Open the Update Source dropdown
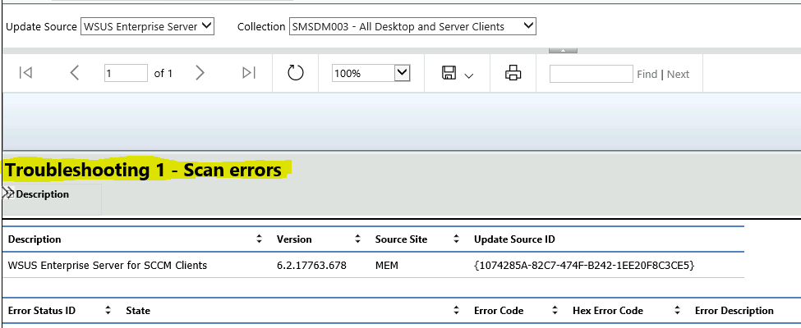The height and width of the screenshot is (328, 801). (147, 26)
